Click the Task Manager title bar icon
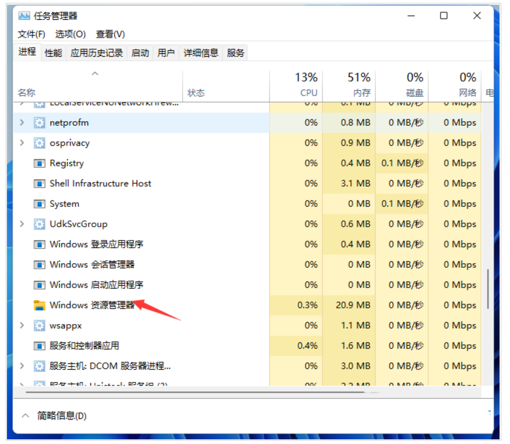Image resolution: width=510 pixels, height=444 pixels. coord(24,16)
